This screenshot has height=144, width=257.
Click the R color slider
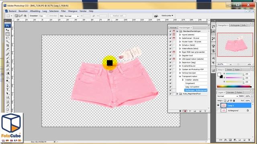[x=235, y=74]
